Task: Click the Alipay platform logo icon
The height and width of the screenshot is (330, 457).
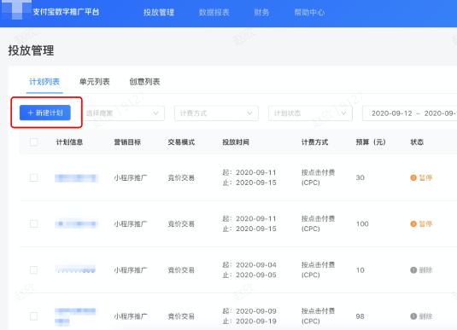Action: click(16, 9)
